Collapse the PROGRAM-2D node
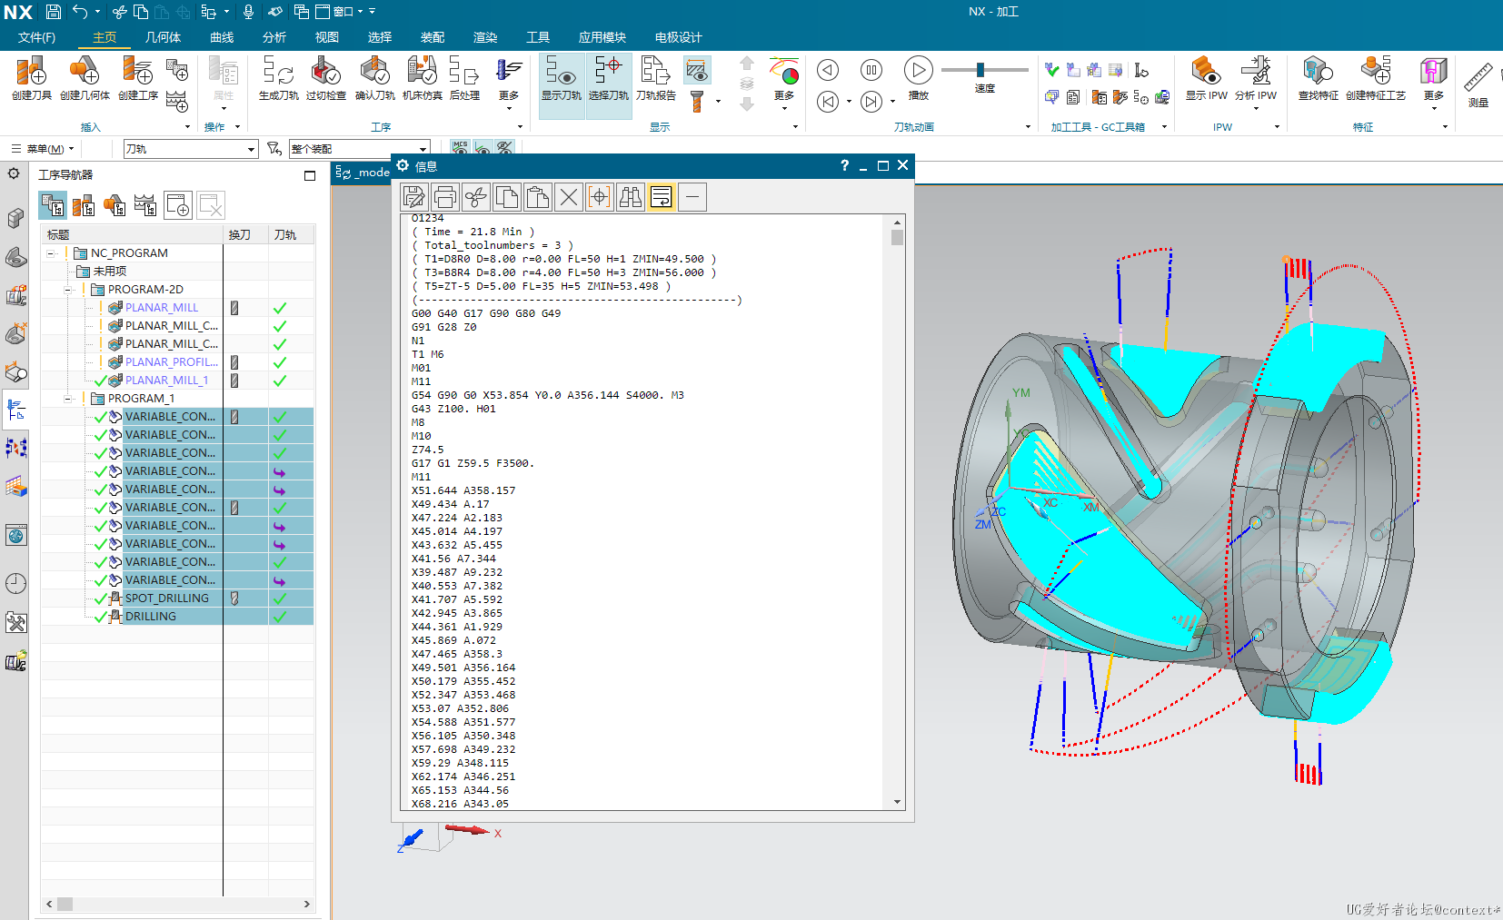This screenshot has height=920, width=1503. pos(68,290)
